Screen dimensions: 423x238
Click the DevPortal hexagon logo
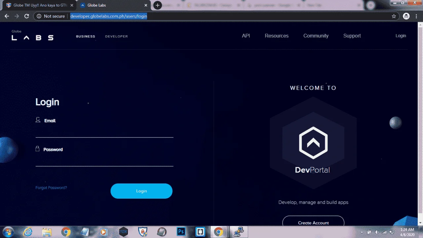(313, 142)
